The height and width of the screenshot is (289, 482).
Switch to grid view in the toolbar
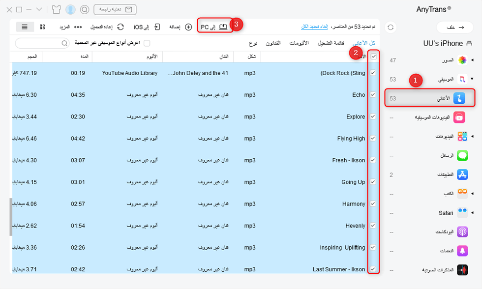point(42,27)
